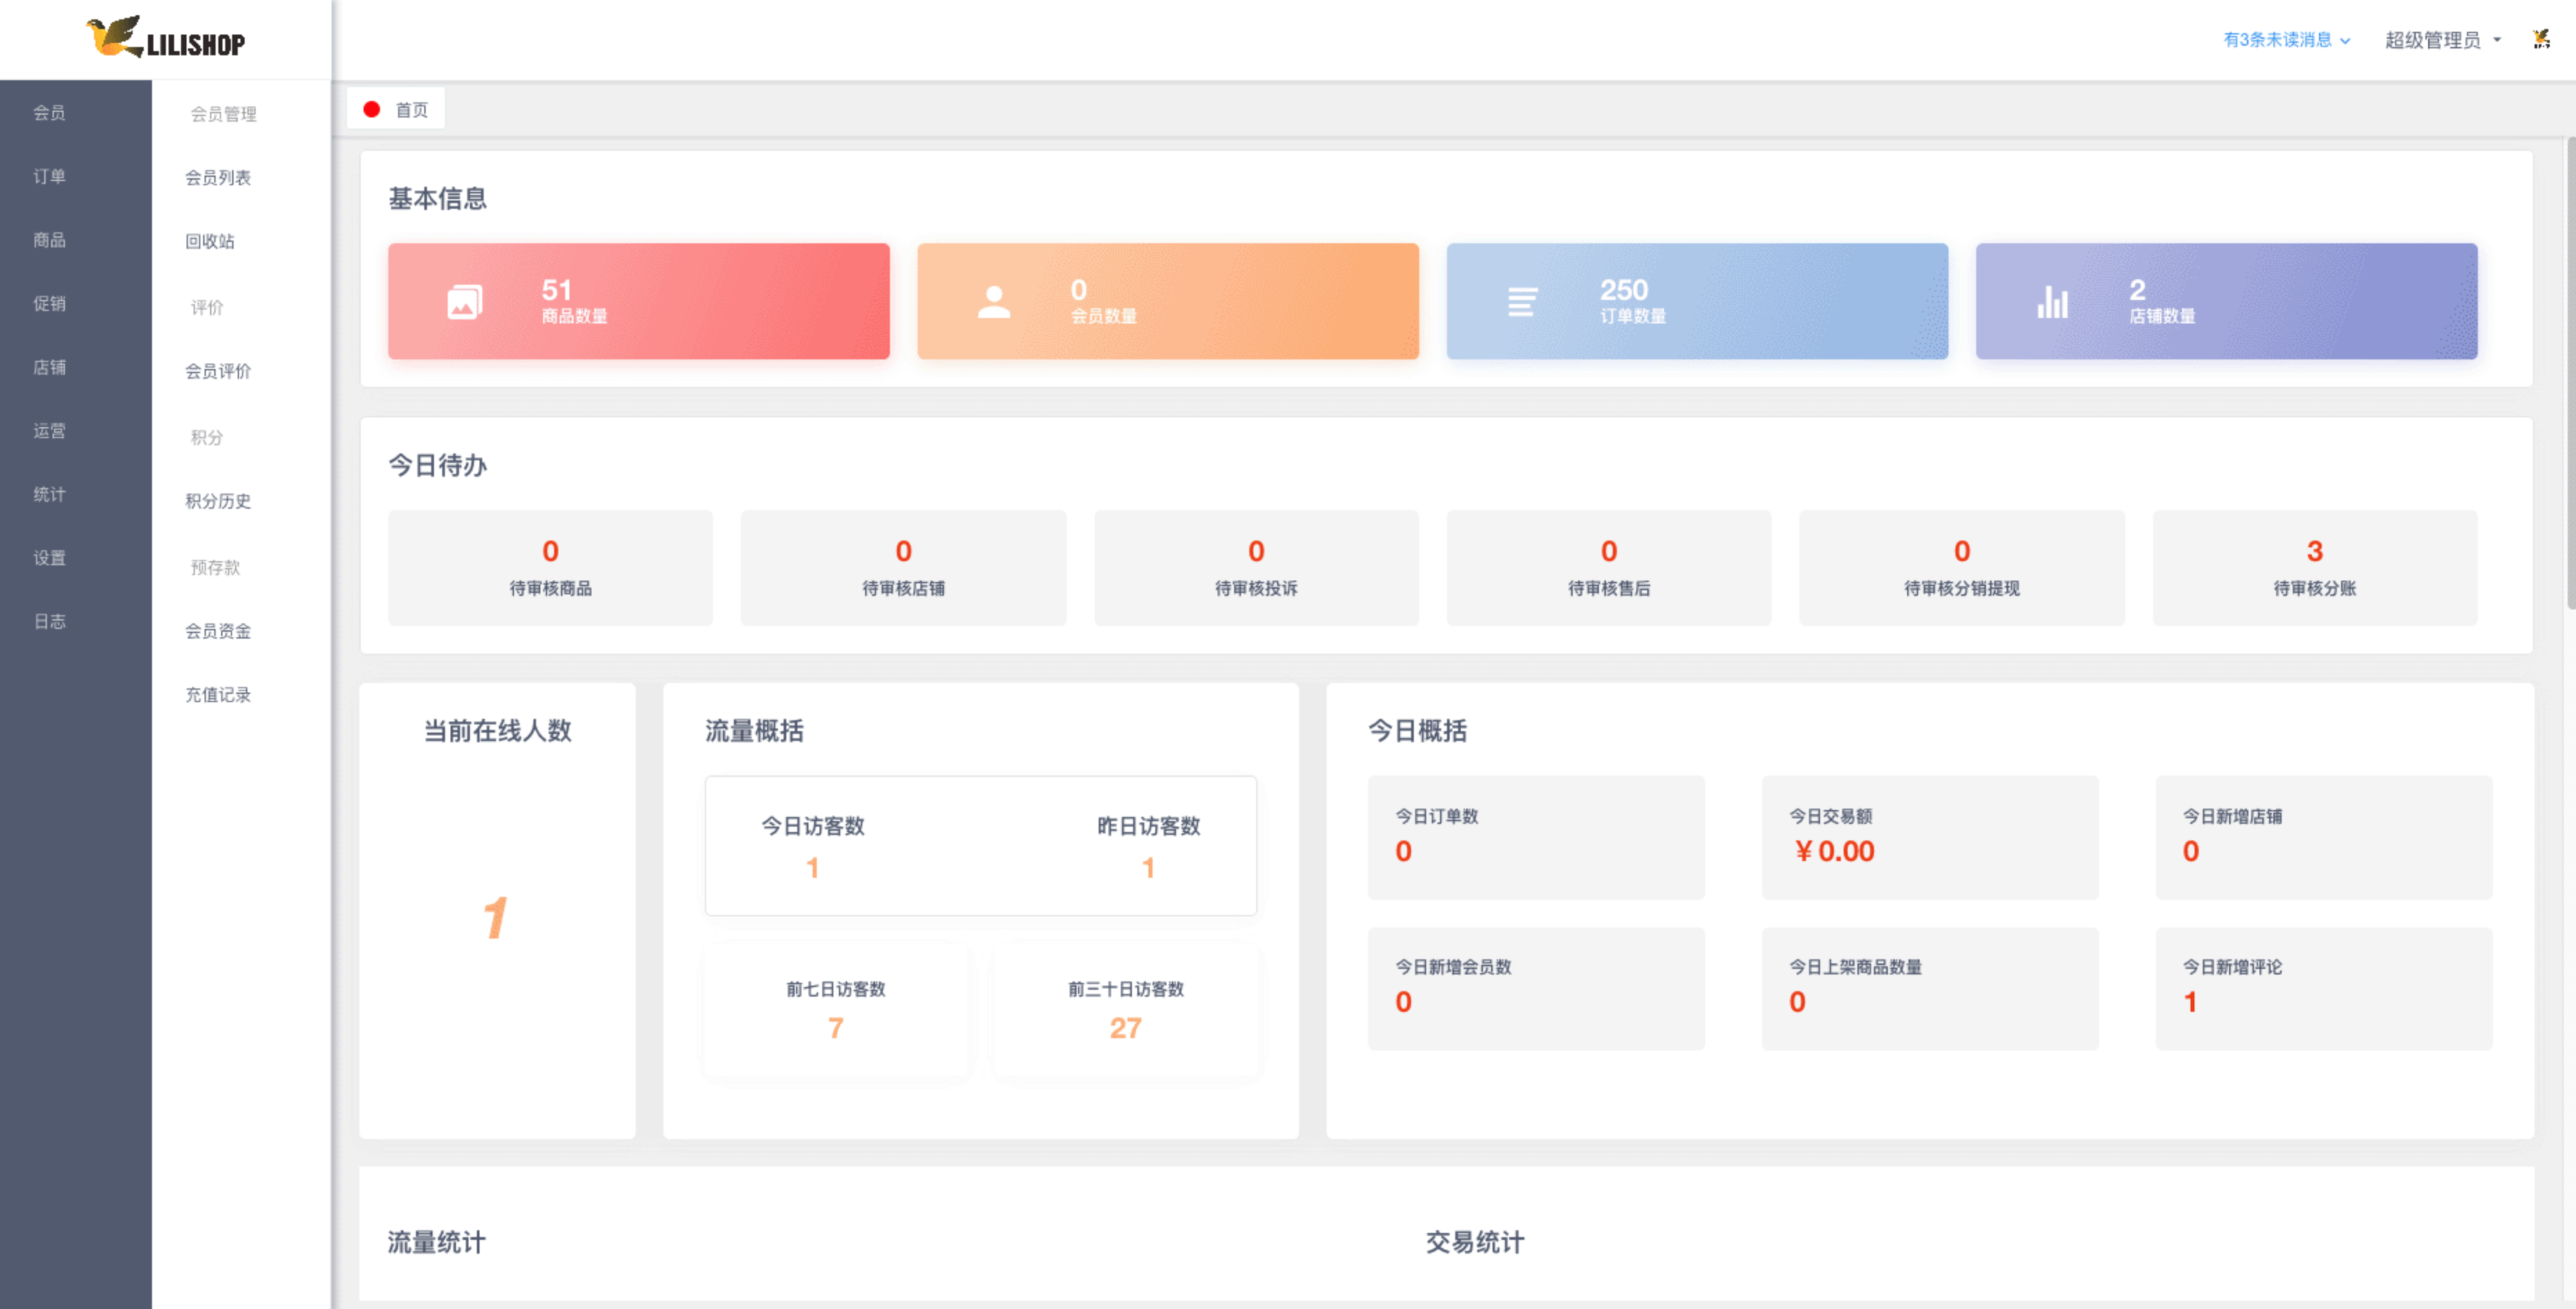Open the 超级管理员 dropdown menu
Image resolution: width=2576 pixels, height=1309 pixels.
coord(2442,40)
